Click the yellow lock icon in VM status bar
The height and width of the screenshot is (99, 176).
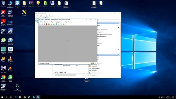(x=95, y=63)
